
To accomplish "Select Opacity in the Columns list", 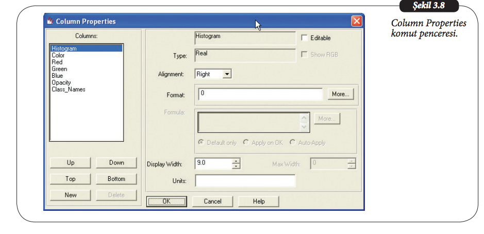I will click(61, 82).
